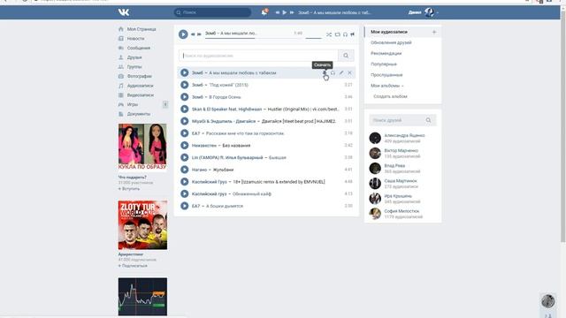
Task: Play Нагано – Жулбаны
Action: tap(185, 170)
